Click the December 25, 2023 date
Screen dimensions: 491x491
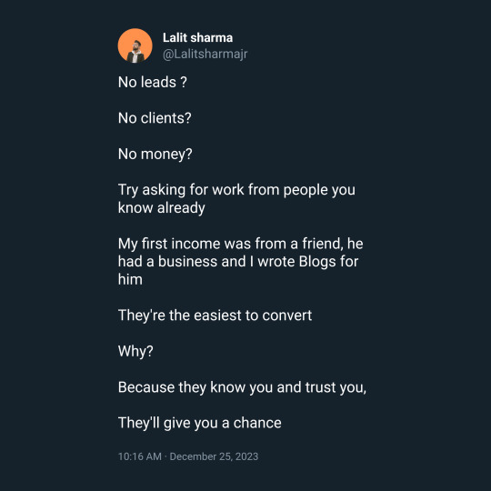[214, 456]
